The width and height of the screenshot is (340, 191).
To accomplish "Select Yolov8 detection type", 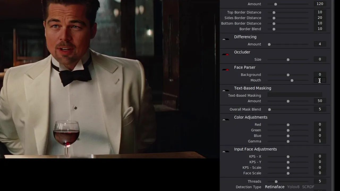I will click(x=293, y=187).
